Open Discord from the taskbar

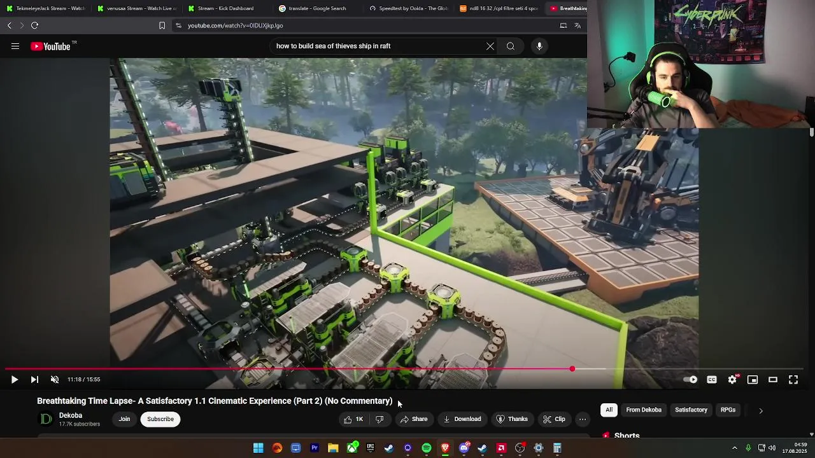[x=464, y=448]
